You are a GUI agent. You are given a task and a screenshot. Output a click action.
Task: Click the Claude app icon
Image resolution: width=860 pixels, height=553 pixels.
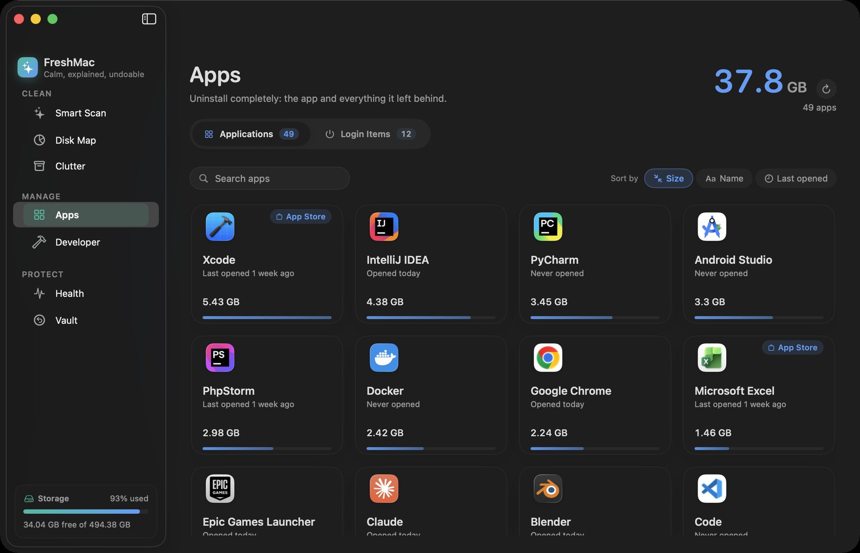(384, 489)
